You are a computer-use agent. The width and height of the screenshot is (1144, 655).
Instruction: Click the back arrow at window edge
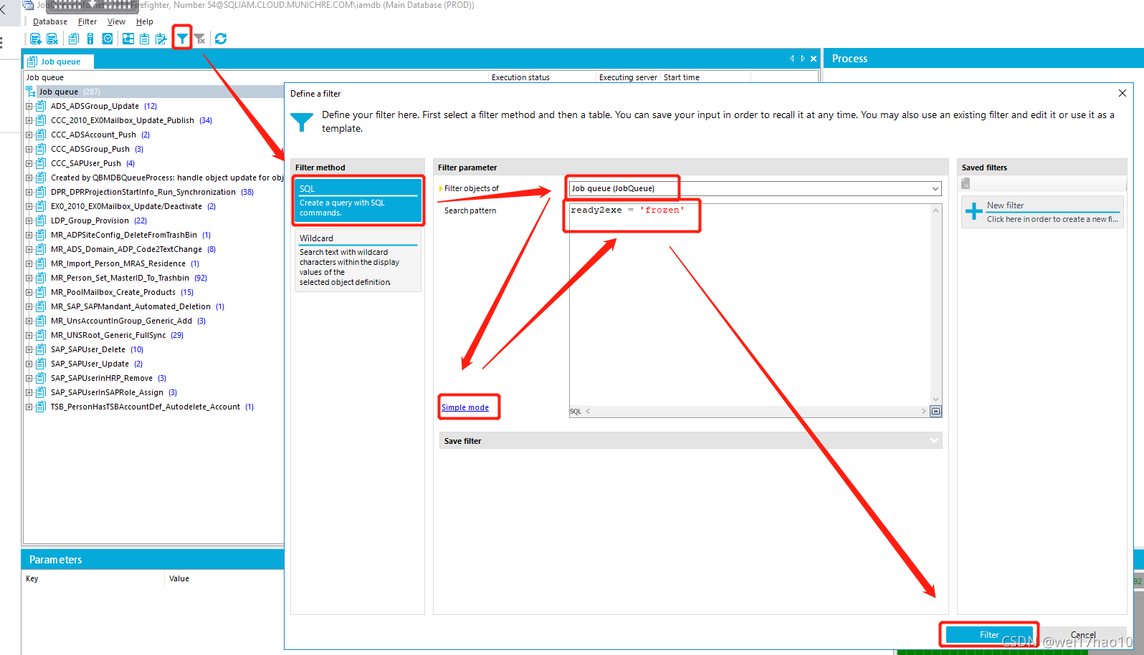(3, 10)
